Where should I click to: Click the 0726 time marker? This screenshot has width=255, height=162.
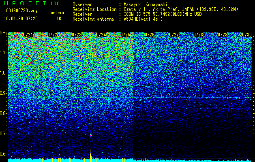coord(150,35)
